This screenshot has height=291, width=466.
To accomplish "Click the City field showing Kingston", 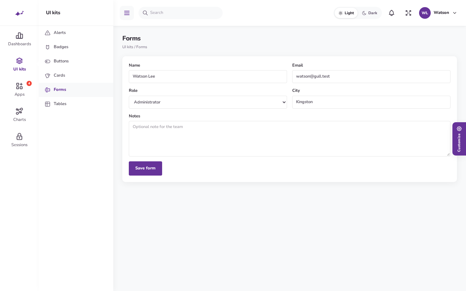I will (371, 102).
